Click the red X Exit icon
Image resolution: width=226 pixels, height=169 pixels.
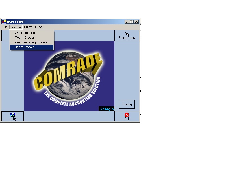click(x=127, y=114)
